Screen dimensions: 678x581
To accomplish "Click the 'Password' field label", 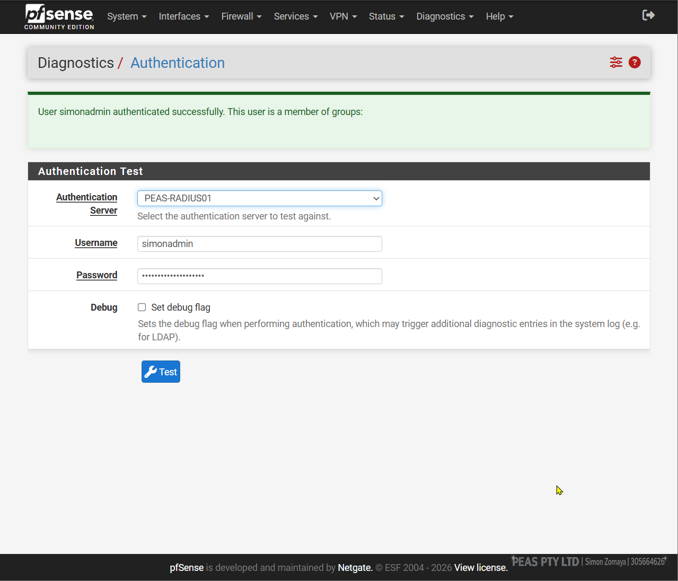I will tap(97, 275).
